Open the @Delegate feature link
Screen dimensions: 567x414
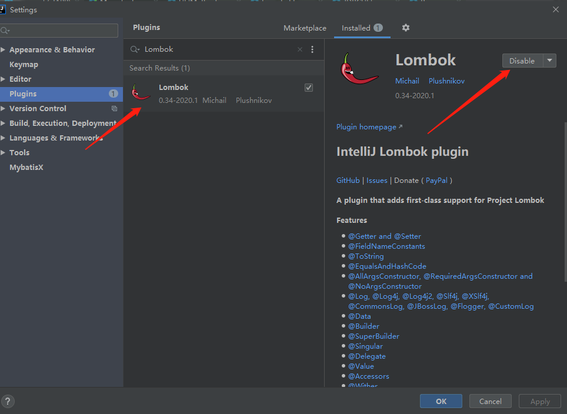click(x=367, y=356)
